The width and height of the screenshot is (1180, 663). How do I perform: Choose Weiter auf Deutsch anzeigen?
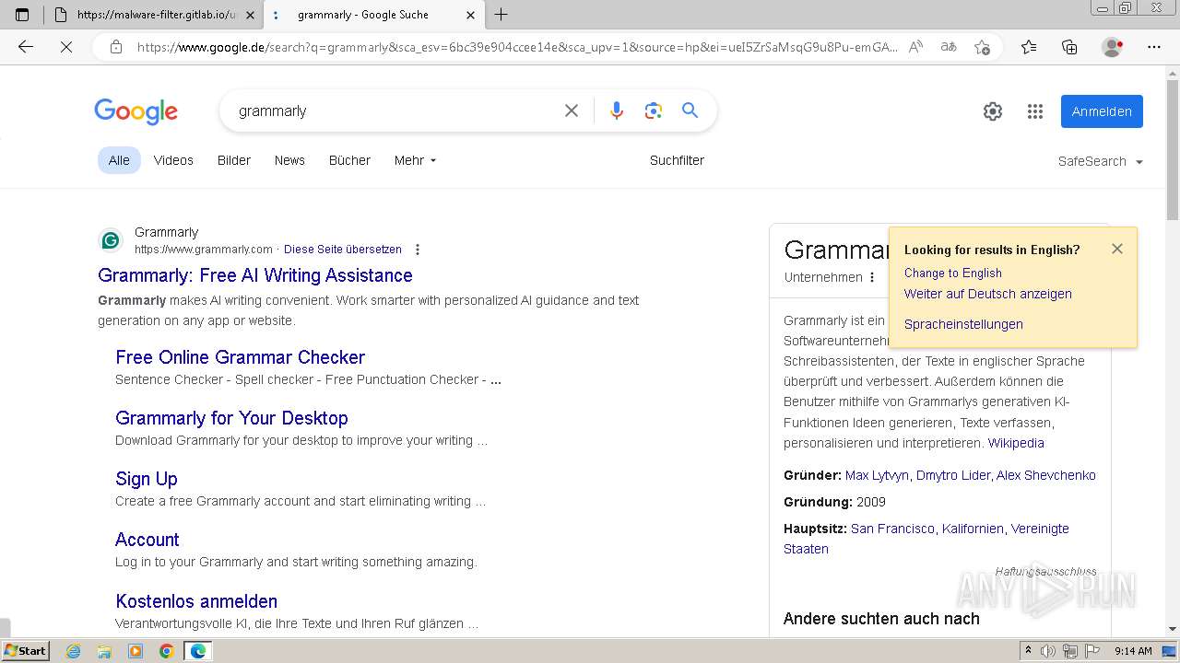coord(988,294)
